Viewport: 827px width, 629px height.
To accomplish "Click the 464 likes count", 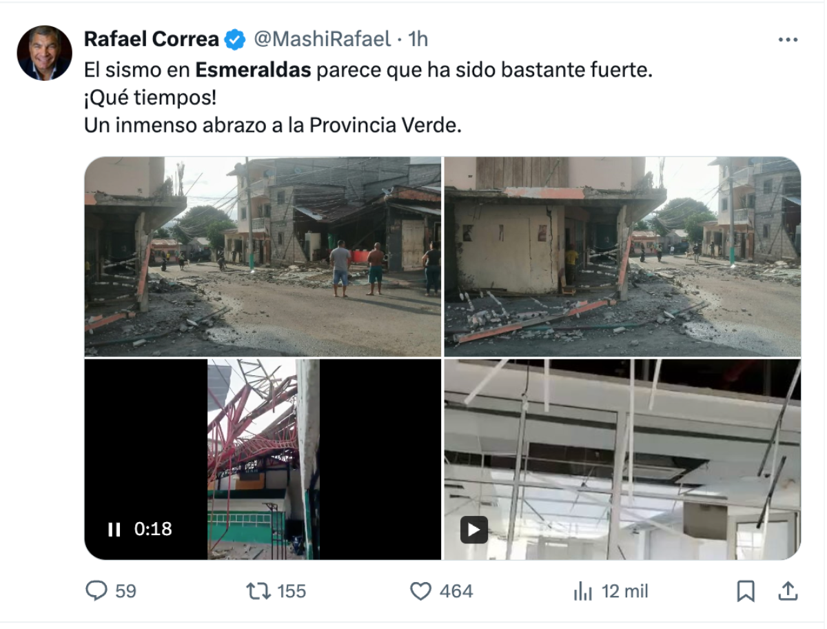I will tap(456, 592).
